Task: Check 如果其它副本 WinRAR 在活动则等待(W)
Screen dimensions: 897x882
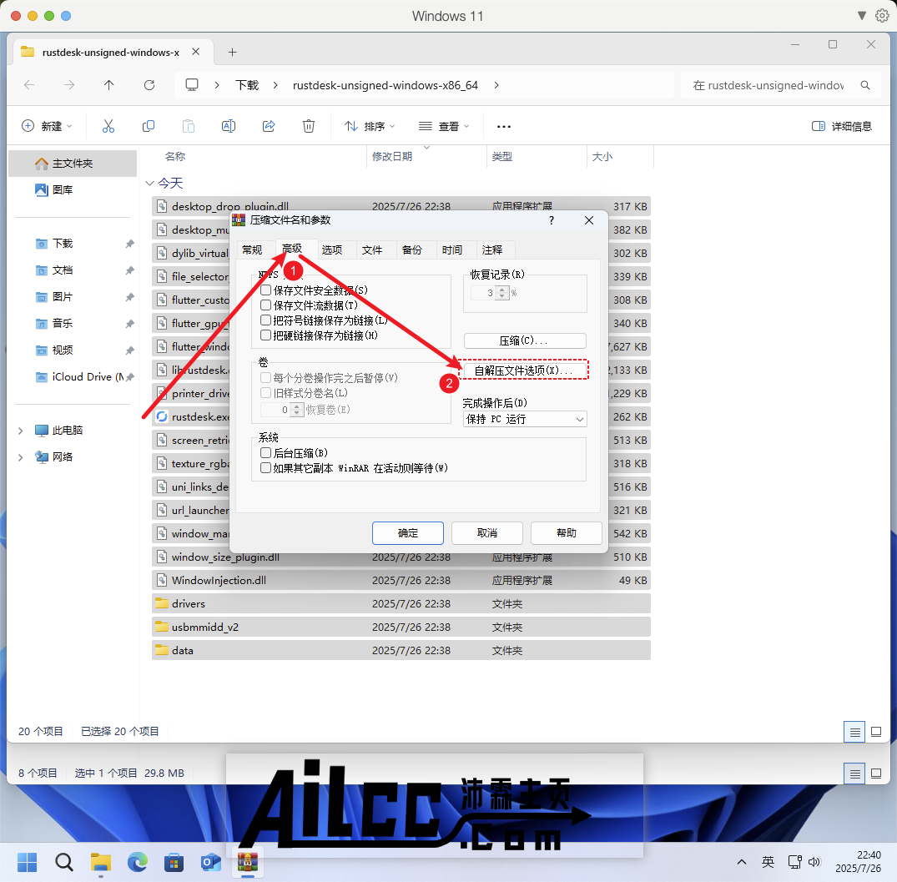Action: (265, 468)
